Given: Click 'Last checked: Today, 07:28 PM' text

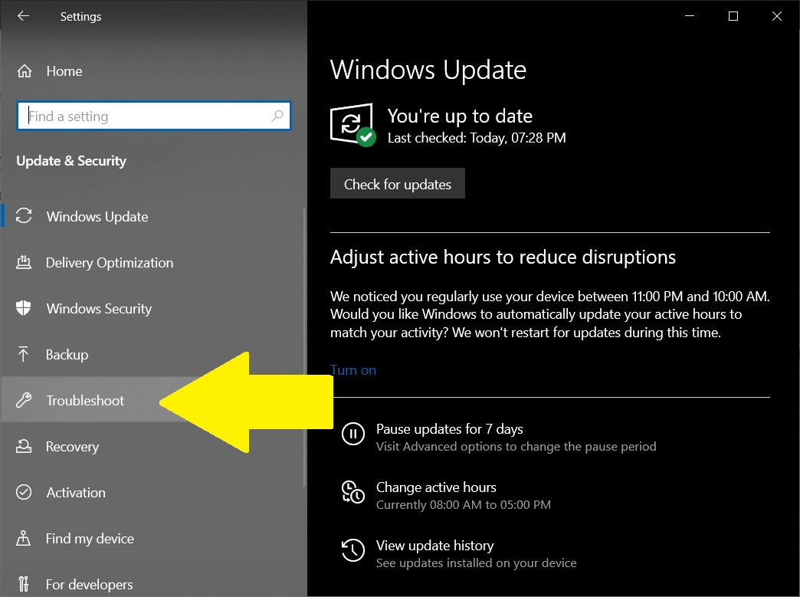Looking at the screenshot, I should 477,138.
